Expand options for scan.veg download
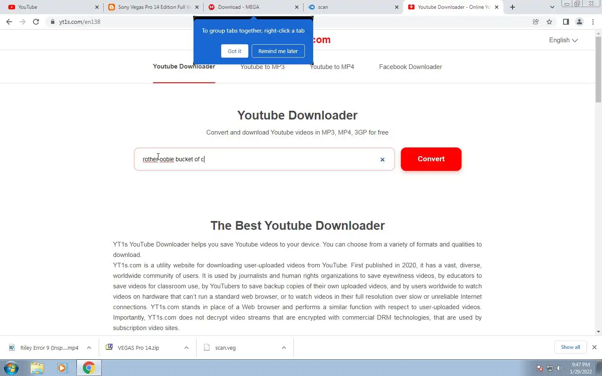Image resolution: width=602 pixels, height=376 pixels. [284, 348]
